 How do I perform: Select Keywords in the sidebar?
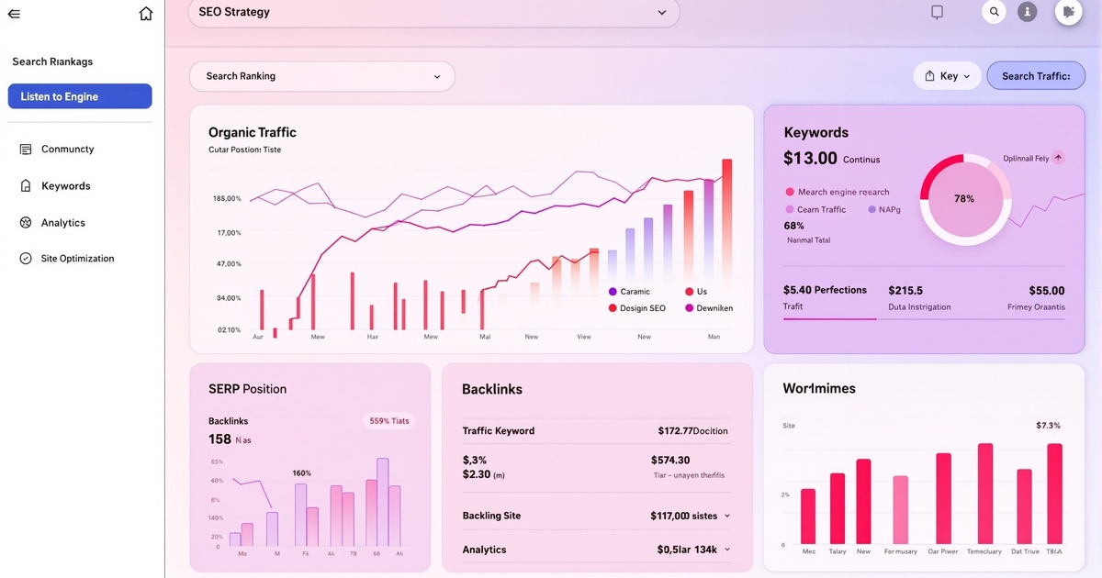65,186
